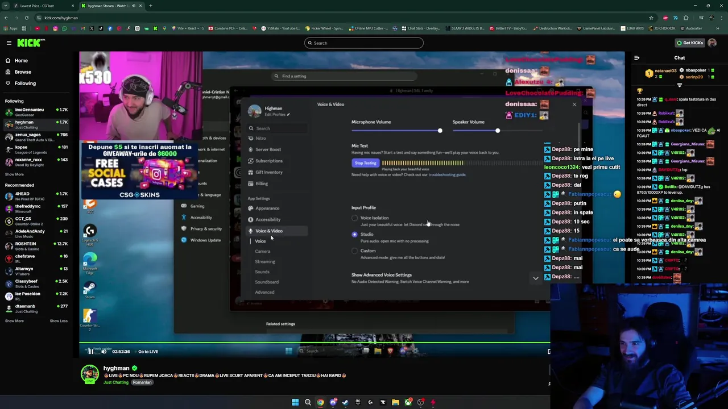
Task: Open Appearance settings in Discord
Action: (x=267, y=208)
